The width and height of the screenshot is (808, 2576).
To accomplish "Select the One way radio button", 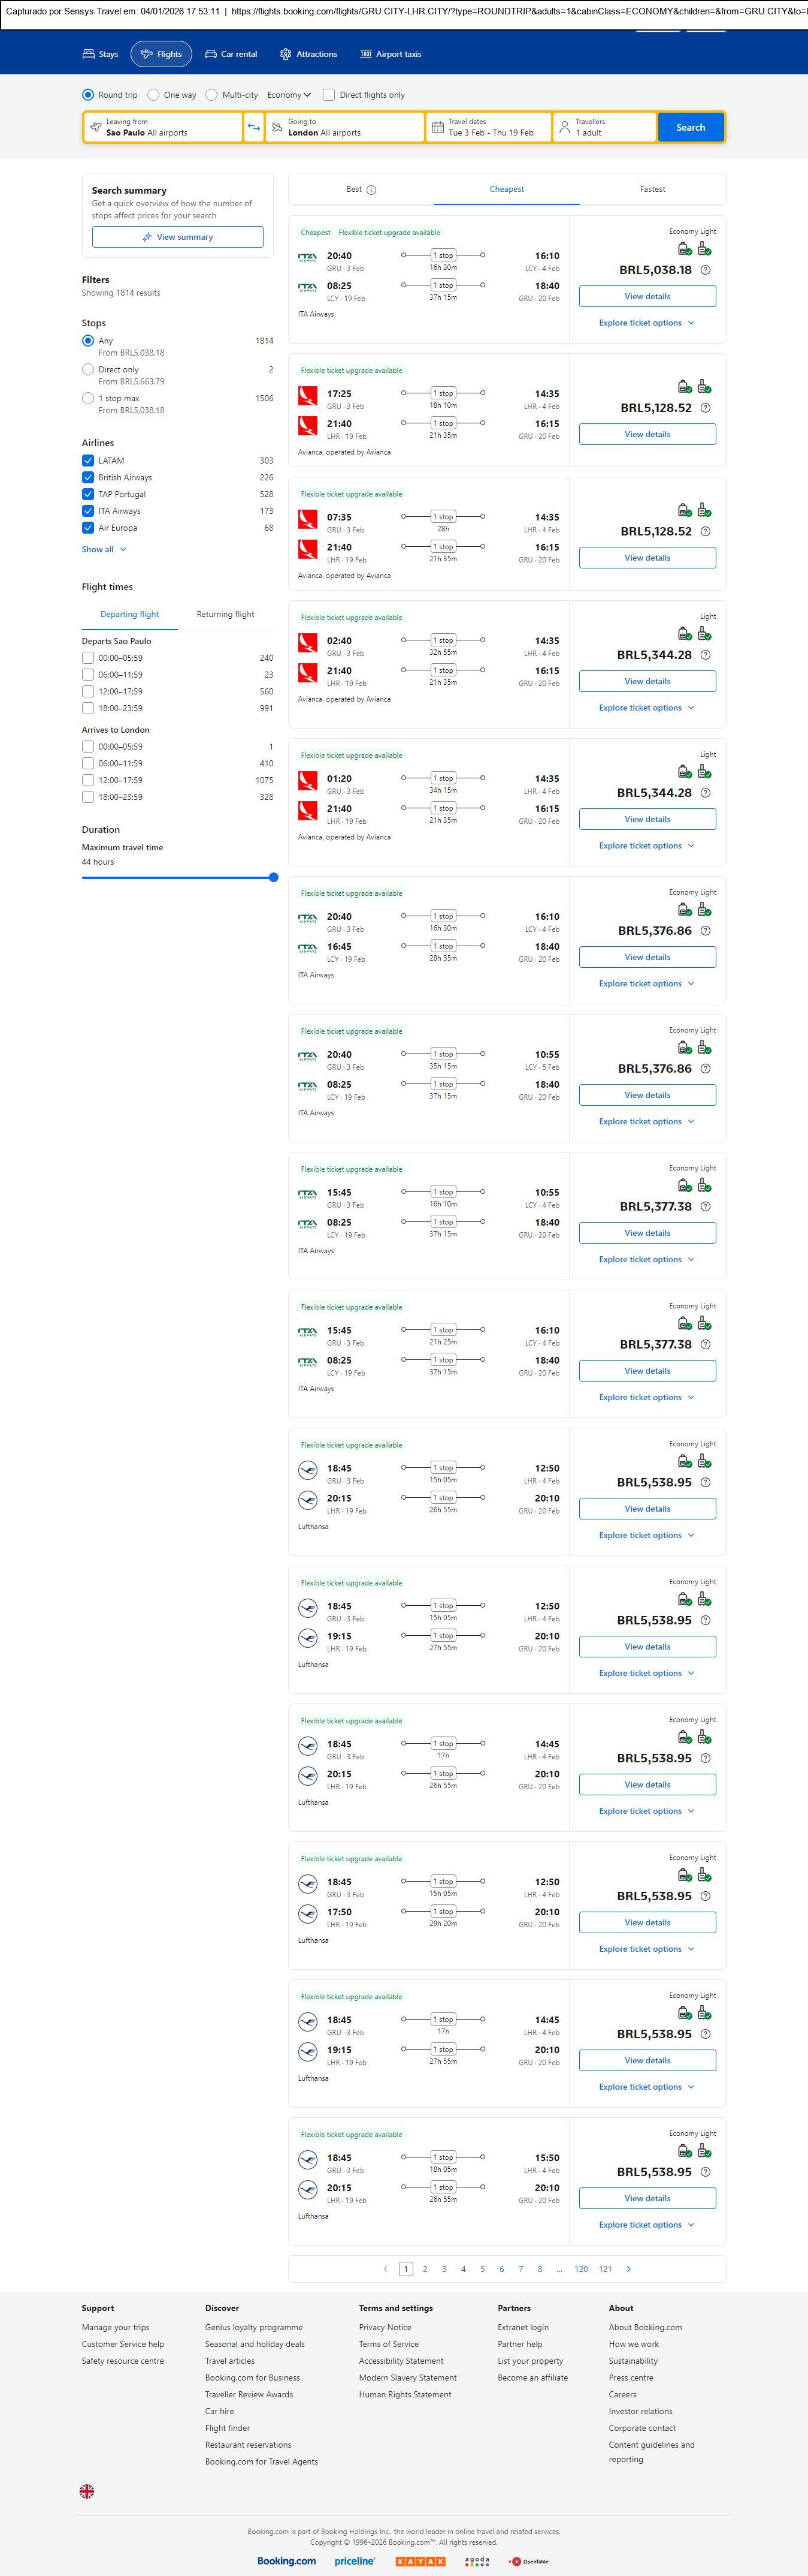I will [153, 95].
